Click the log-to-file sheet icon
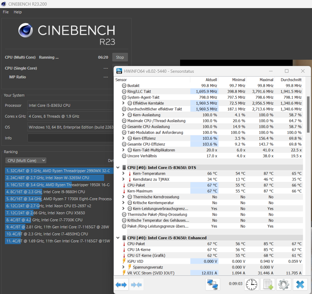This screenshot has width=312, height=294. click(x=268, y=285)
